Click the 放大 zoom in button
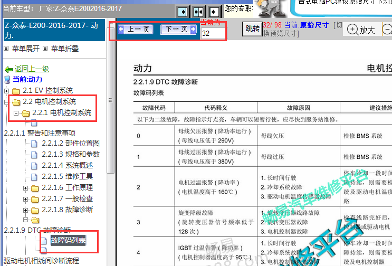392x266 pixels. tap(361, 30)
